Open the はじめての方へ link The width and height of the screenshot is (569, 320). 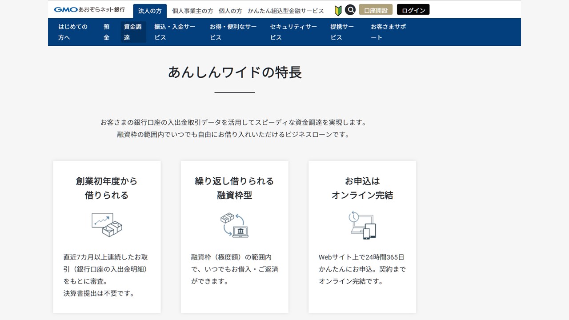click(72, 32)
